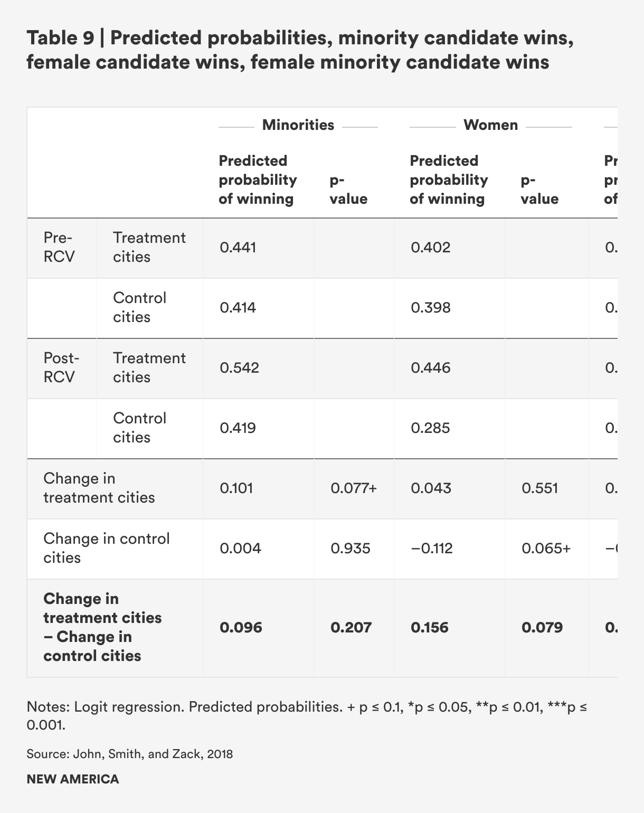The height and width of the screenshot is (813, 644).
Task: Select the 0.065+ p-value cell
Action: tap(546, 549)
